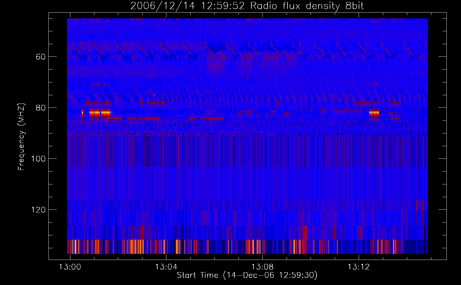This screenshot has width=461, height=285.
Task: Click the bright yellow burst near 13:01 at 82 MHz
Action: coord(100,113)
